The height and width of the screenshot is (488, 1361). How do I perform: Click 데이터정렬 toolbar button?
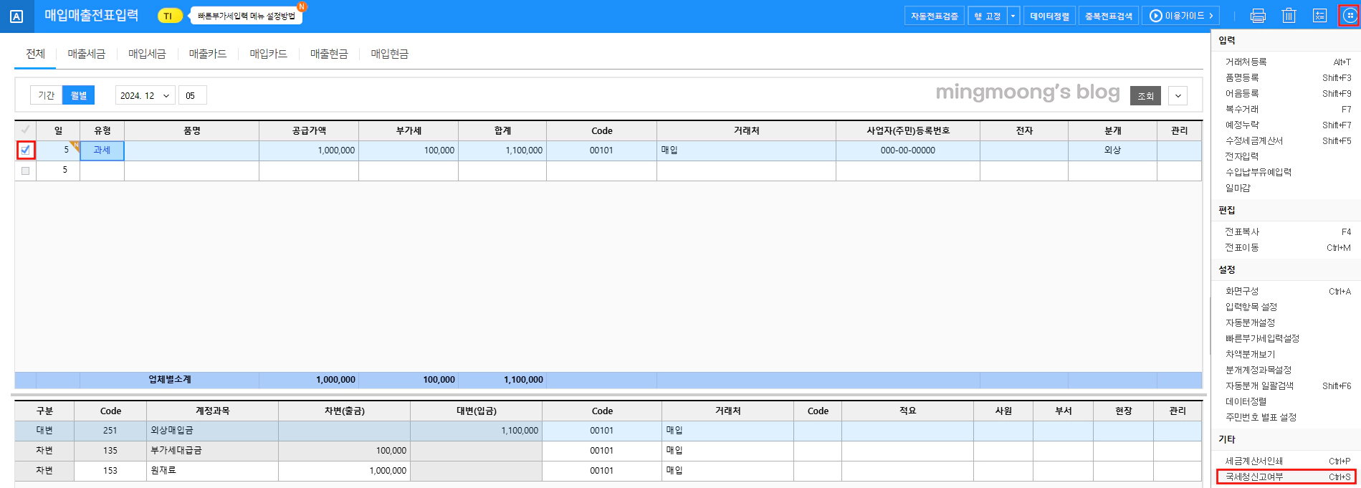[1050, 16]
